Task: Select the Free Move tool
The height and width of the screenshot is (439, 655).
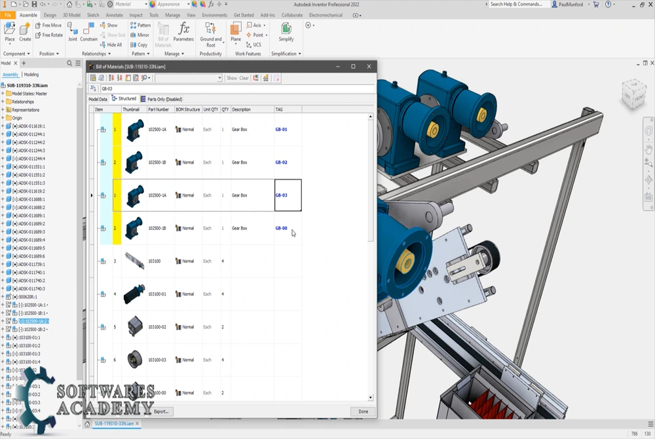Action: [48, 26]
